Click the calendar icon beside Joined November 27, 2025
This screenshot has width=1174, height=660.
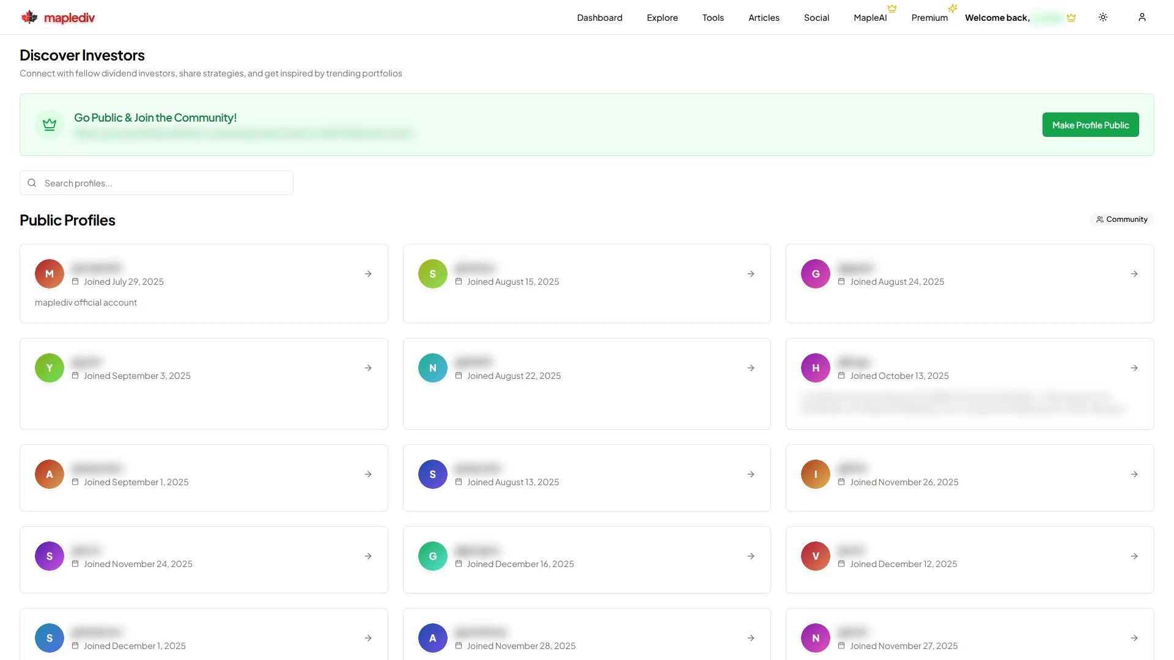841,645
